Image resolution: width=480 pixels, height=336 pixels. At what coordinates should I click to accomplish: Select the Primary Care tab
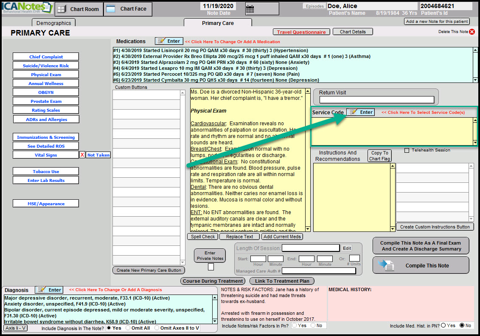coord(218,23)
